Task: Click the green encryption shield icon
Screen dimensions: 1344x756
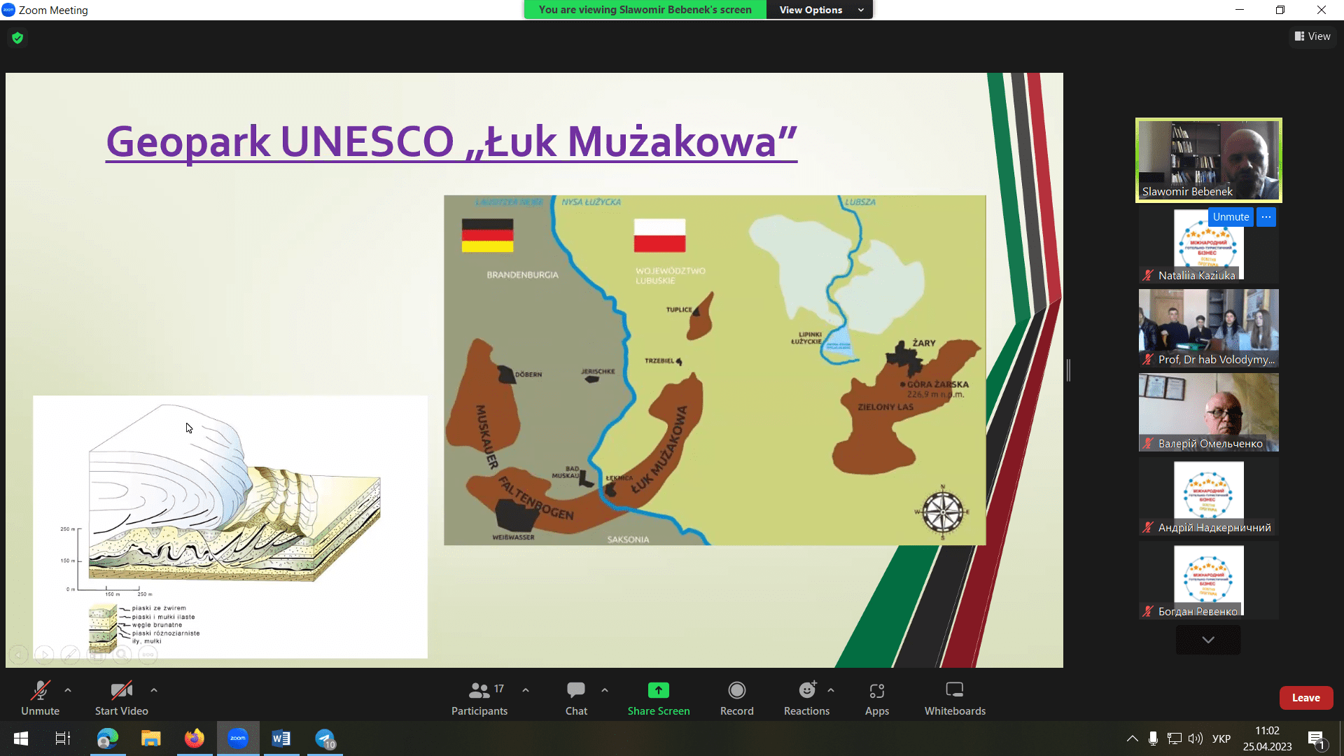Action: (17, 38)
